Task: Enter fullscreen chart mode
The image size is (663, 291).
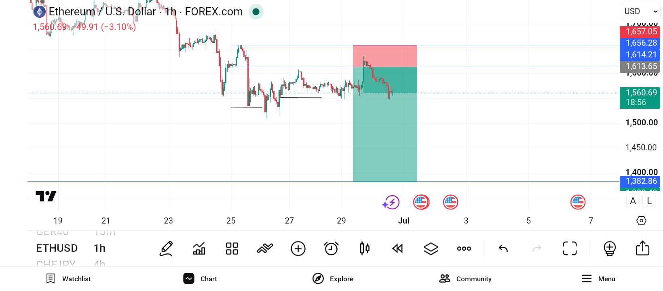Action: pyautogui.click(x=570, y=249)
